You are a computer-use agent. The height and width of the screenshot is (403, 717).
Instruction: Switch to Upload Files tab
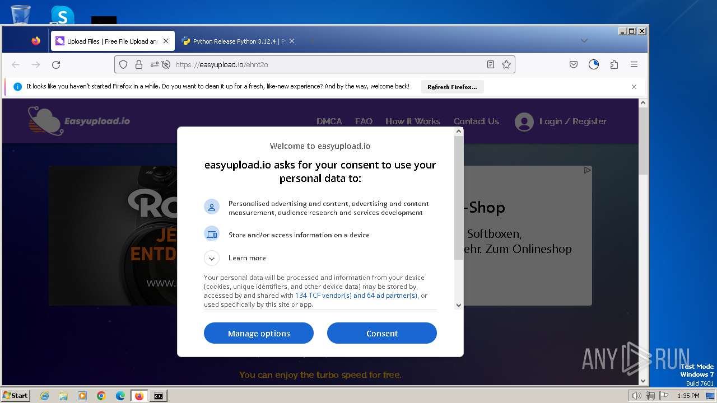pos(113,41)
